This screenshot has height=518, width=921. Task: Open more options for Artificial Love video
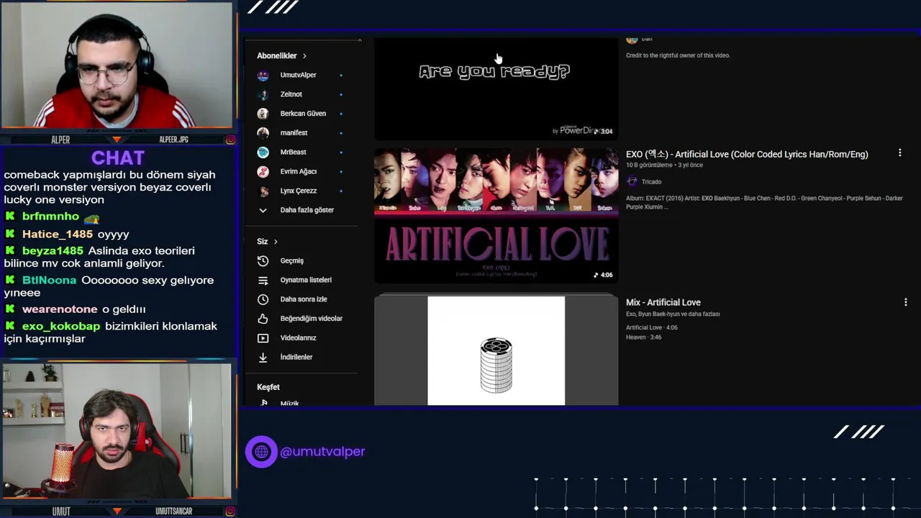(899, 153)
